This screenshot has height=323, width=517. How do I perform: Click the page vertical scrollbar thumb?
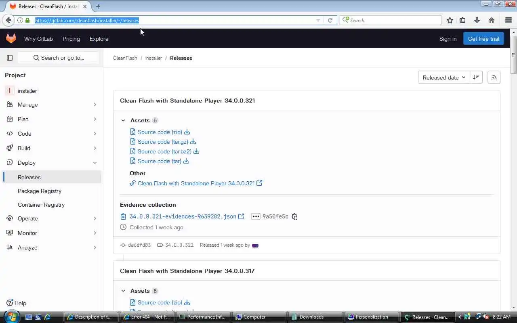(x=513, y=55)
